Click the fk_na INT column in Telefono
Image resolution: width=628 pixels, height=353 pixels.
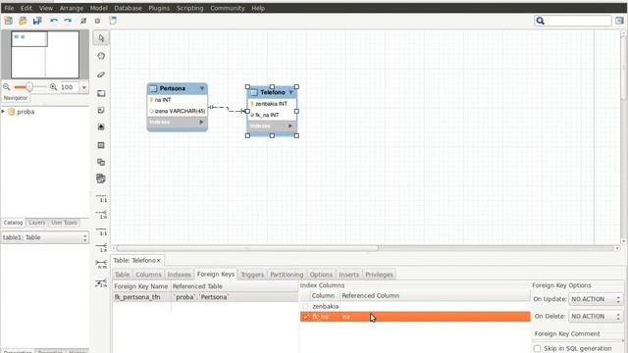[267, 115]
